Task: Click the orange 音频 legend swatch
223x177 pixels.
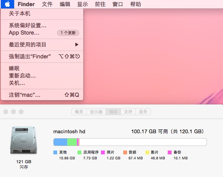Action: coord(125,152)
